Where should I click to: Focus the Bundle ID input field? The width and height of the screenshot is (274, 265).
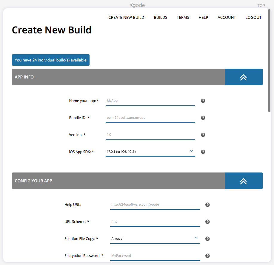pyautogui.click(x=150, y=118)
